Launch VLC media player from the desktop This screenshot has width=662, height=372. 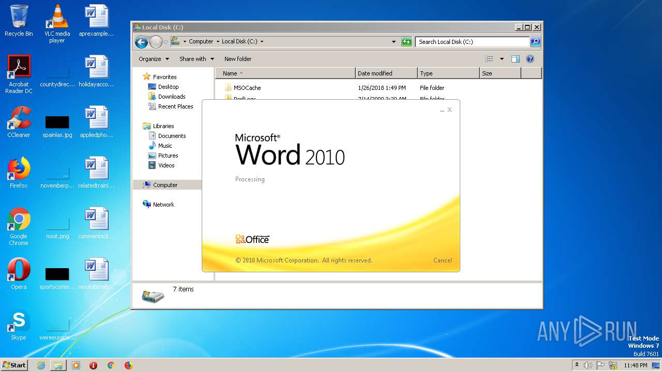click(x=57, y=23)
